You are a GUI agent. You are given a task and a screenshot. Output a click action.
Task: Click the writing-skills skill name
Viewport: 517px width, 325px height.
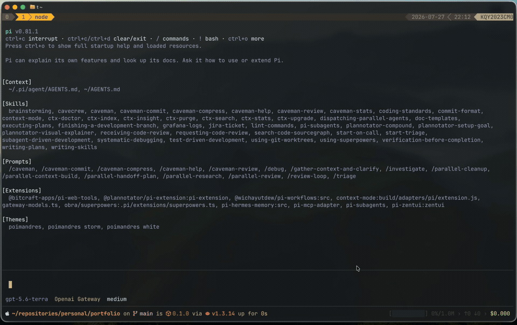click(74, 147)
